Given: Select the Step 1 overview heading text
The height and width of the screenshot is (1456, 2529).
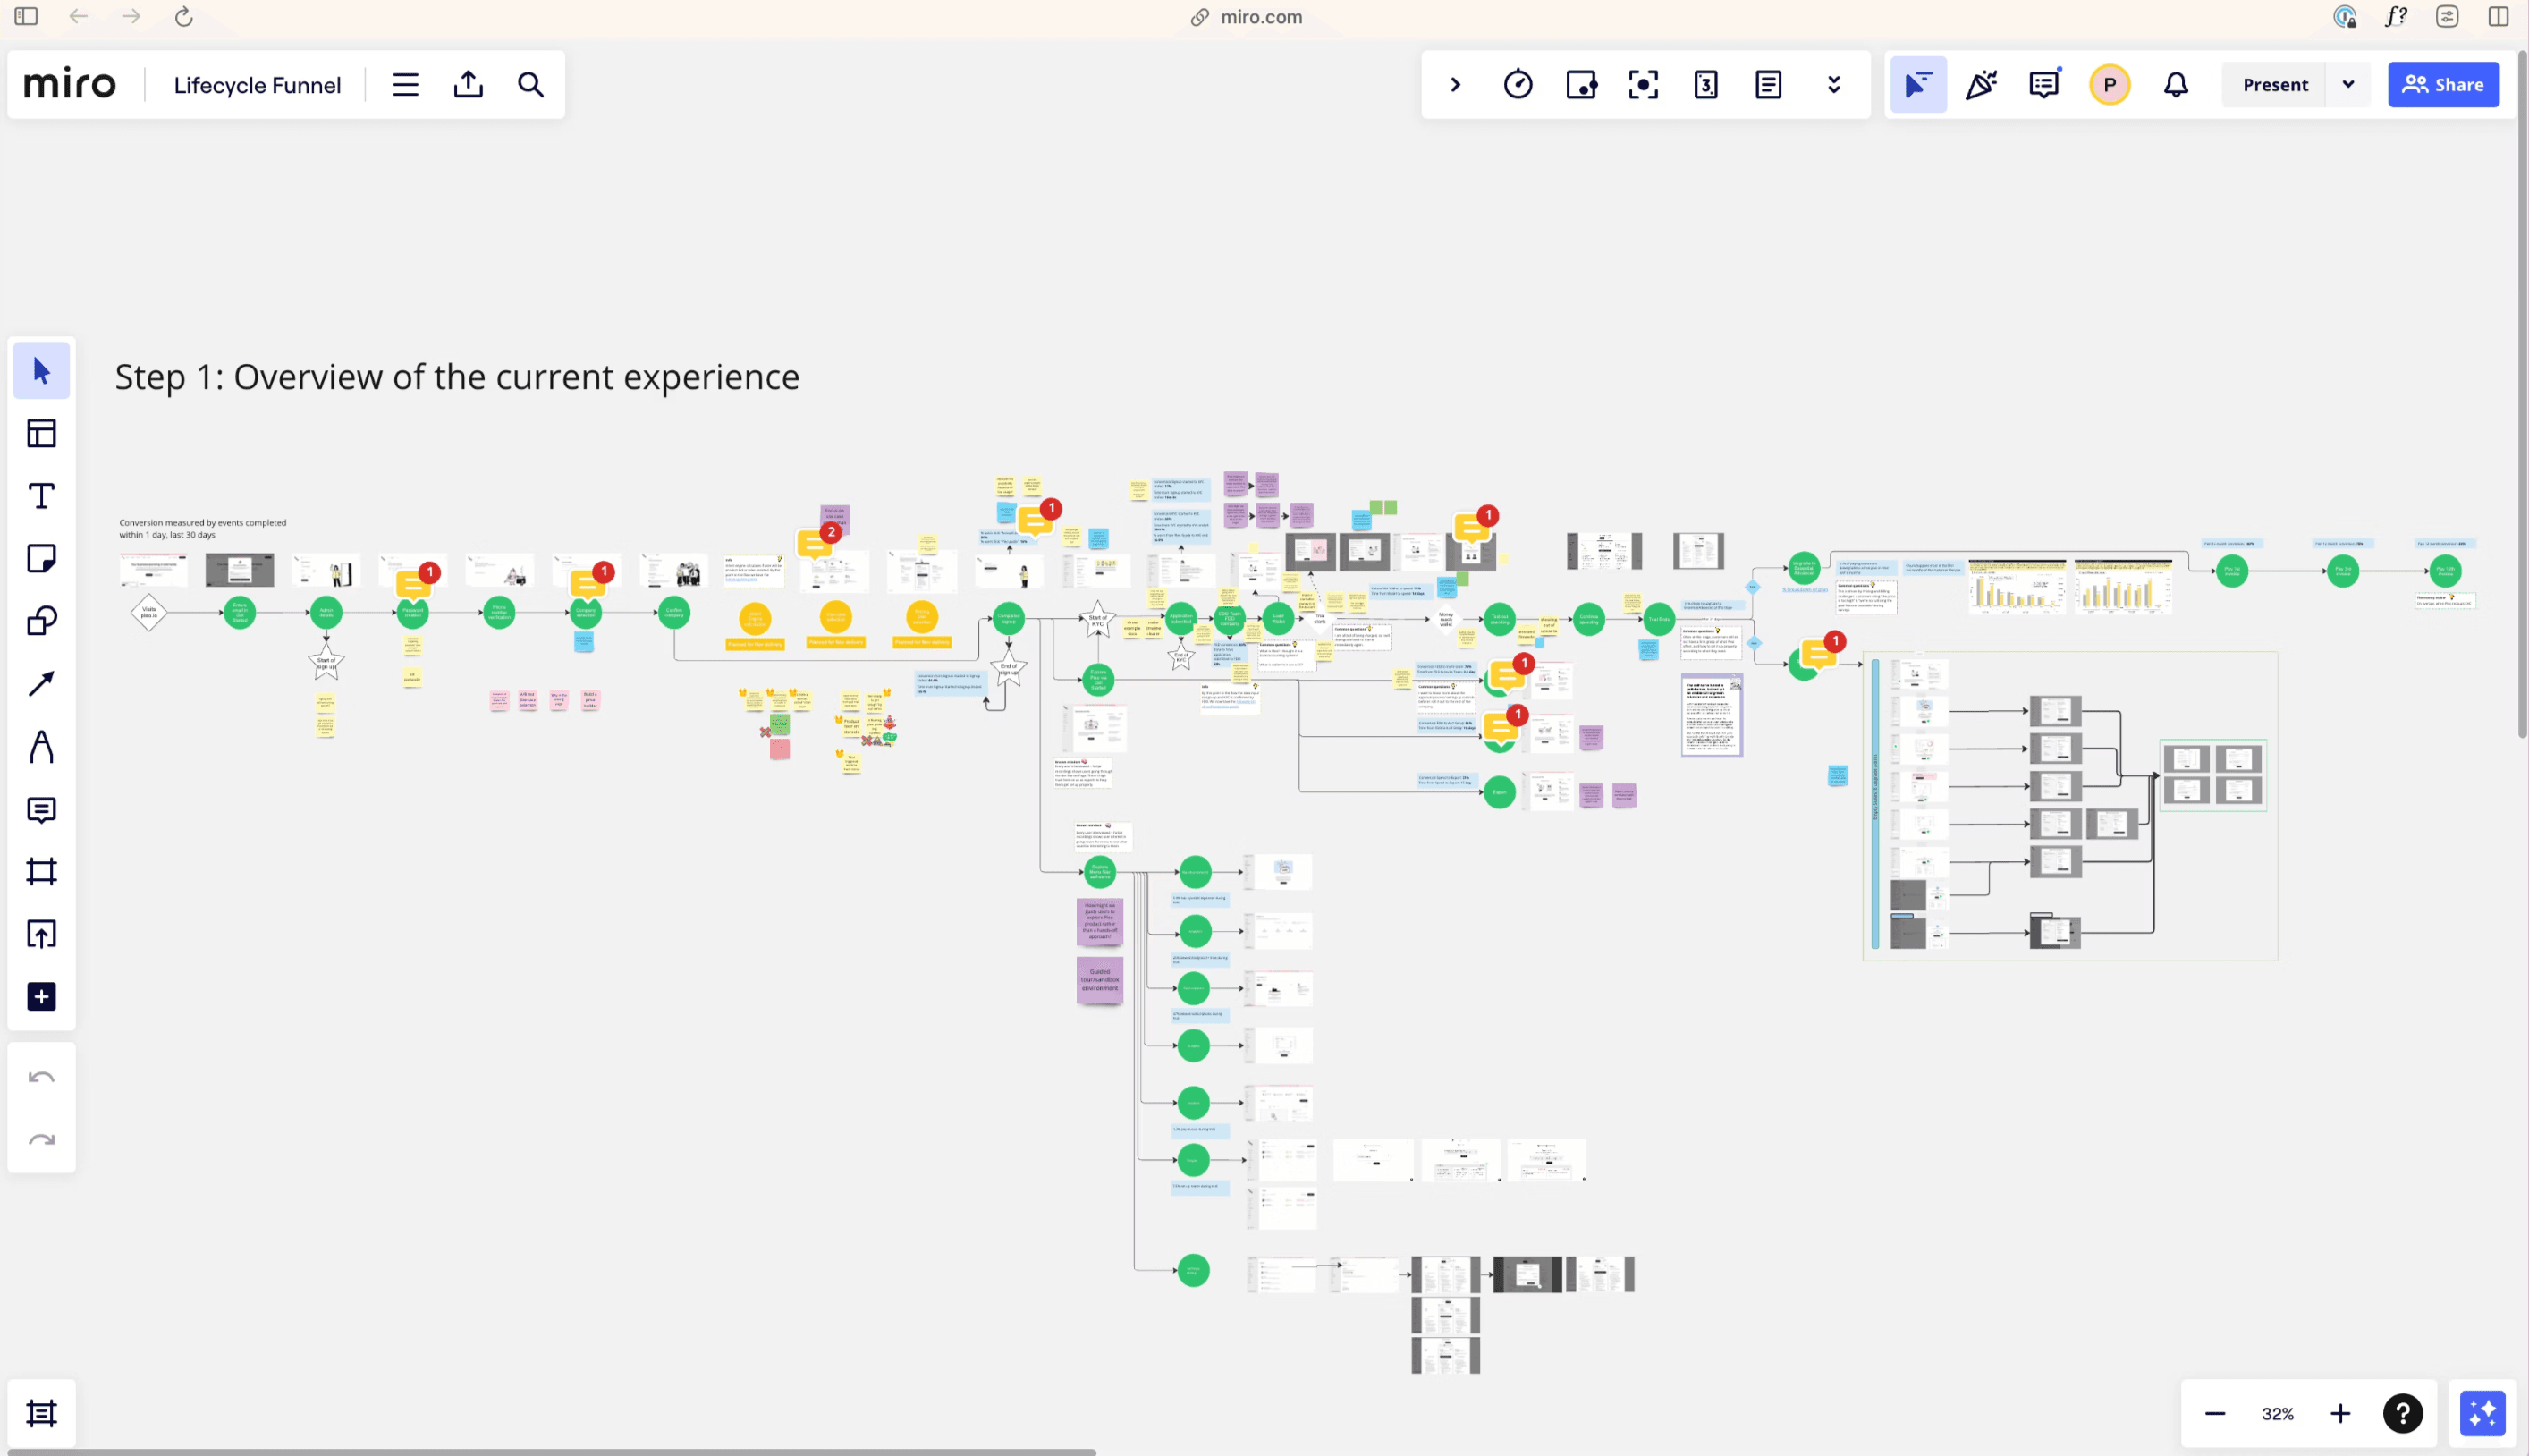Looking at the screenshot, I should pyautogui.click(x=457, y=377).
